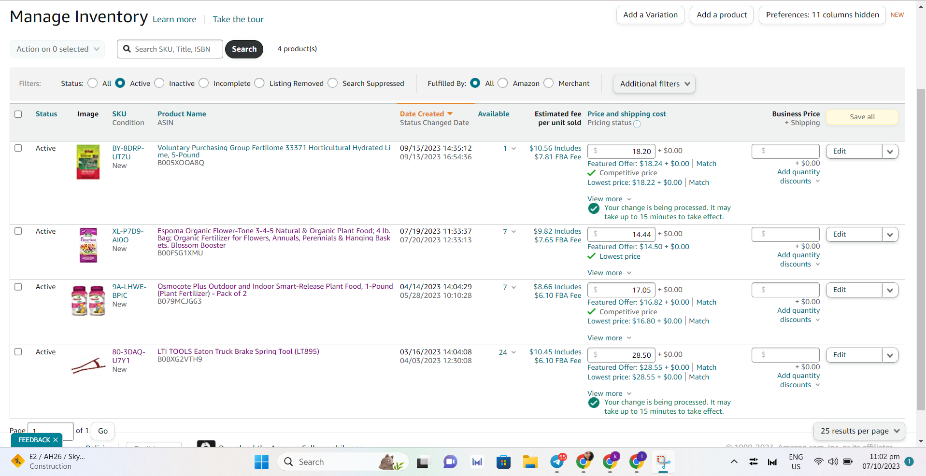Select Fulfilled By Amazon radio

click(503, 83)
